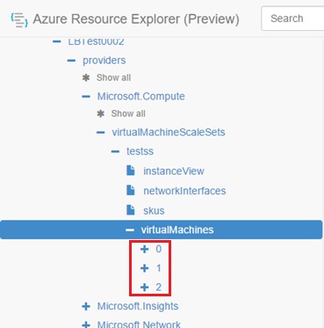Screen dimensions: 324x328
Task: Expand the Microsoft.Insights provider
Action: pyautogui.click(x=86, y=307)
